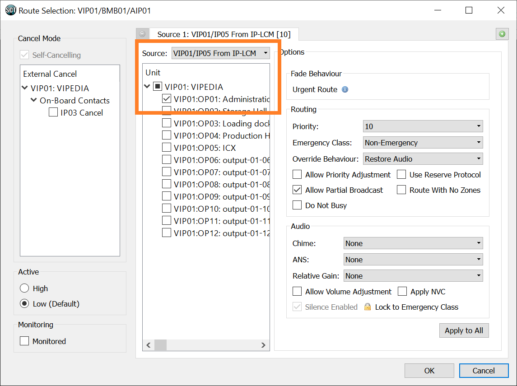The image size is (517, 386).
Task: Toggle the VIP01: VIPEDIA tri-state checkbox
Action: click(158, 87)
